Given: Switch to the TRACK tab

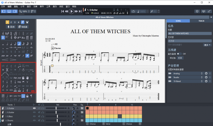Looking at the screenshot, I should [x=201, y=21].
